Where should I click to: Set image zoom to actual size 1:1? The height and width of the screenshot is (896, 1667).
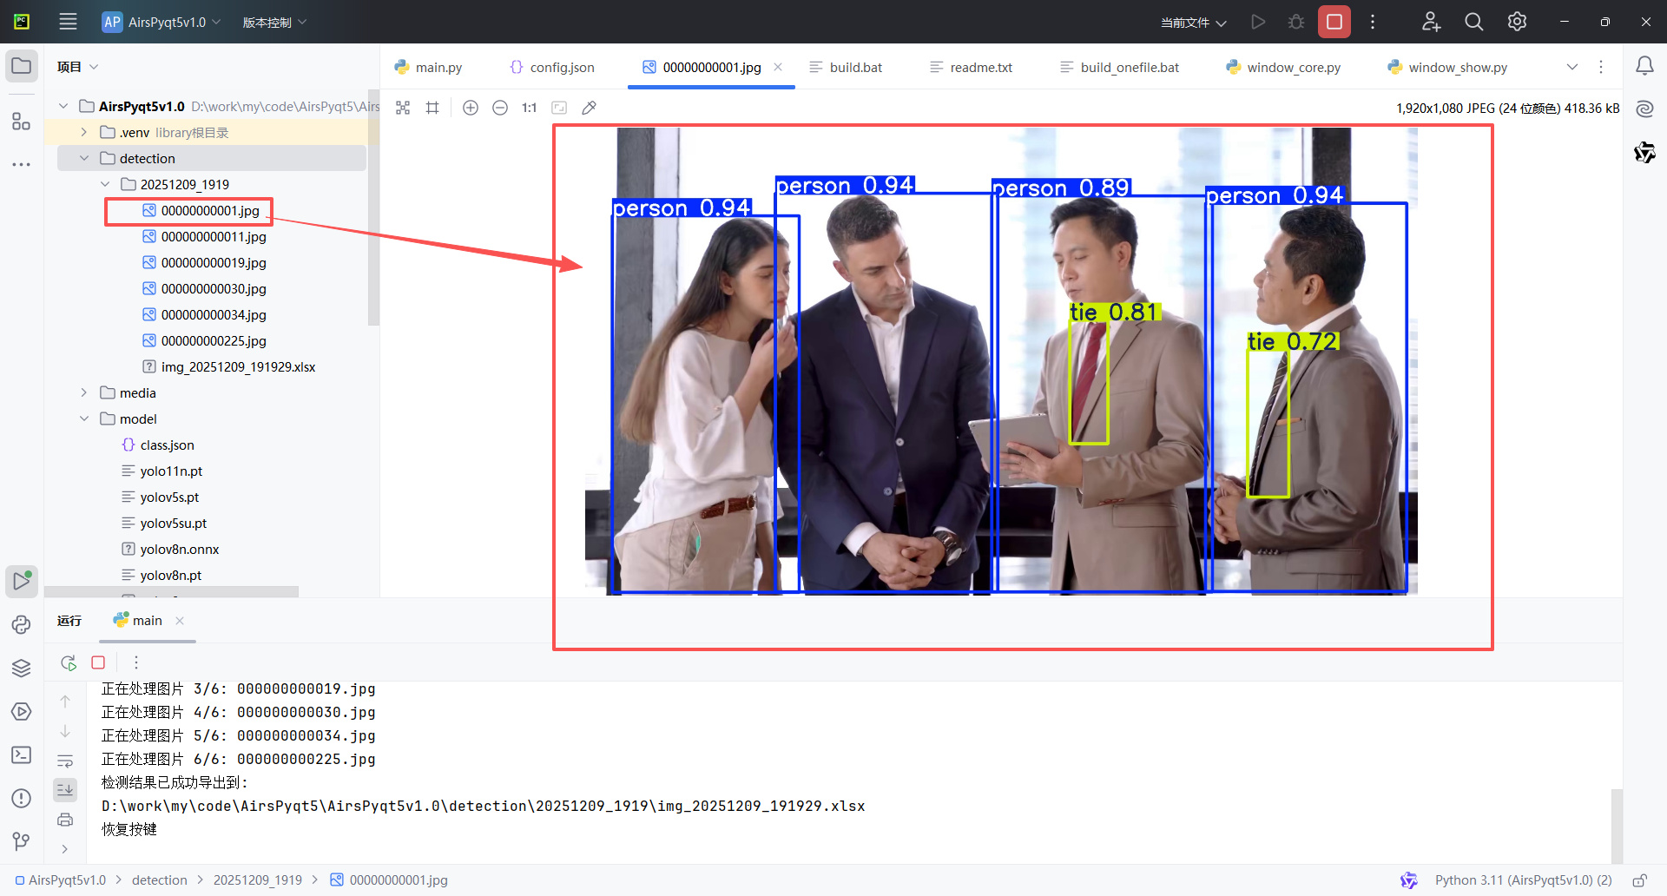coord(530,108)
